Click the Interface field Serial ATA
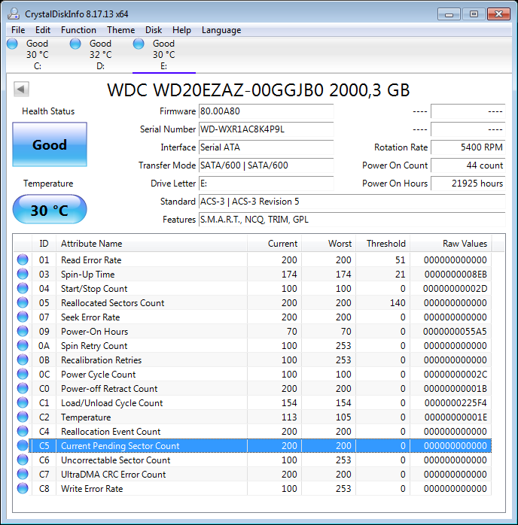The width and height of the screenshot is (518, 525). (266, 147)
